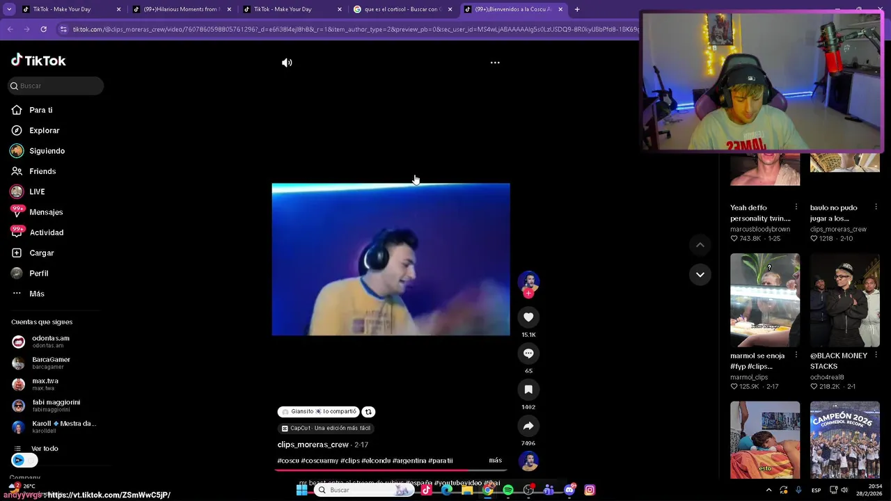The image size is (891, 501).
Task: Open options for @BLACK MONEY STACKS video
Action: click(876, 356)
